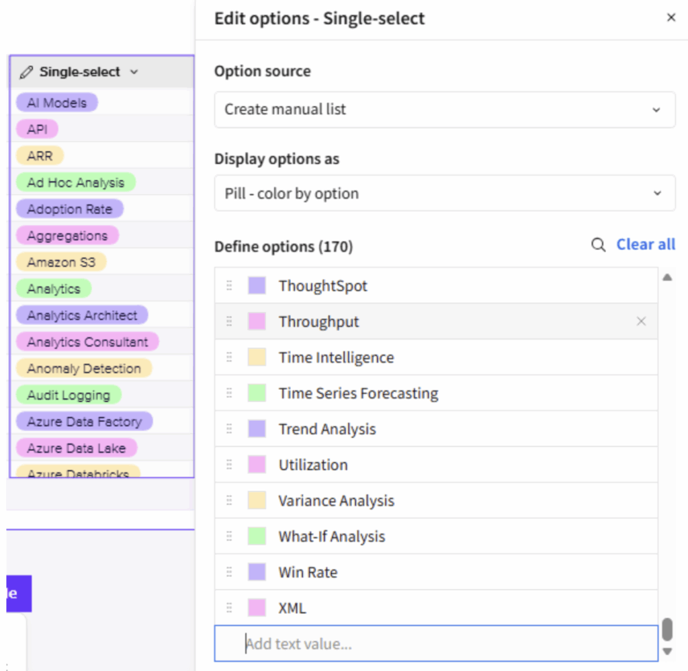Open the Display options as dropdown
The width and height of the screenshot is (688, 671).
click(x=444, y=194)
